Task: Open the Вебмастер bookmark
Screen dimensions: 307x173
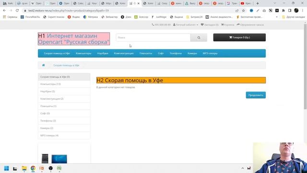Action: pyautogui.click(x=109, y=17)
